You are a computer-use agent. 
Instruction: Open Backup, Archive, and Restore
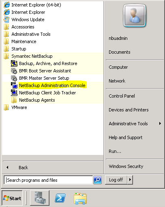point(48,63)
